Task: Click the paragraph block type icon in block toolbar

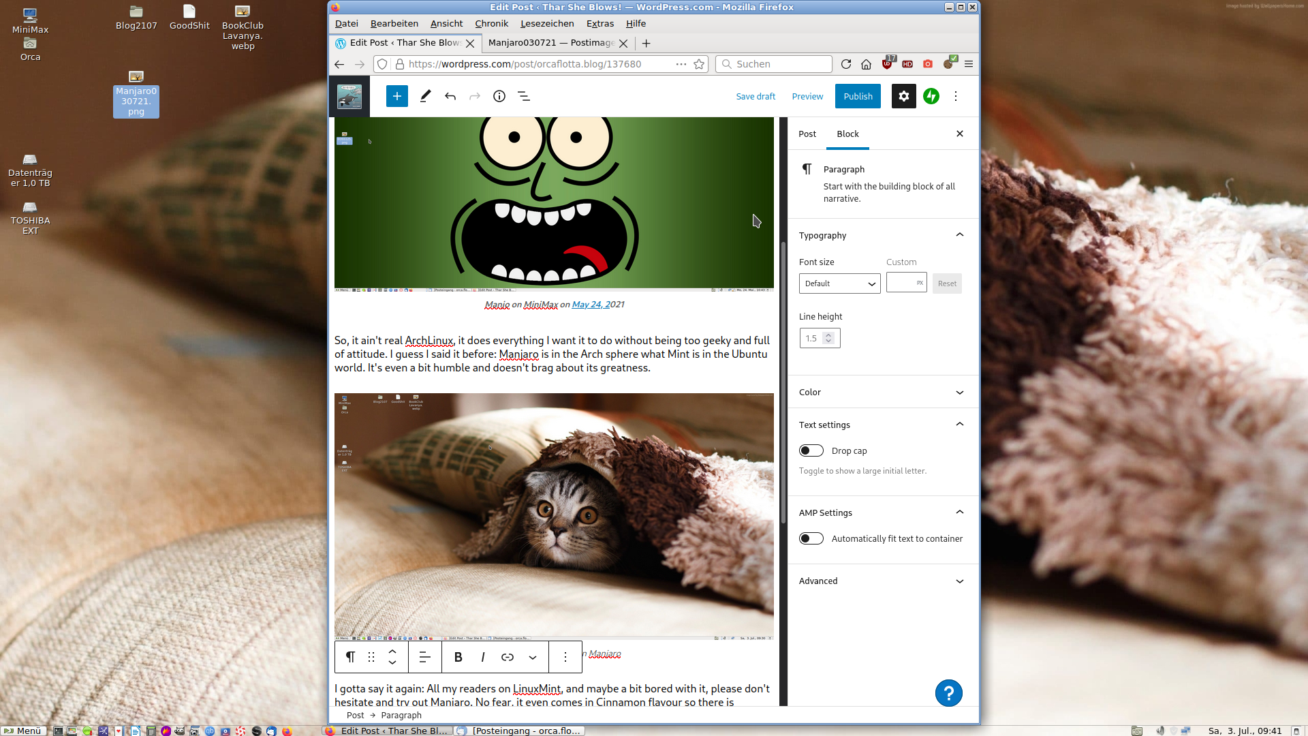Action: [350, 657]
